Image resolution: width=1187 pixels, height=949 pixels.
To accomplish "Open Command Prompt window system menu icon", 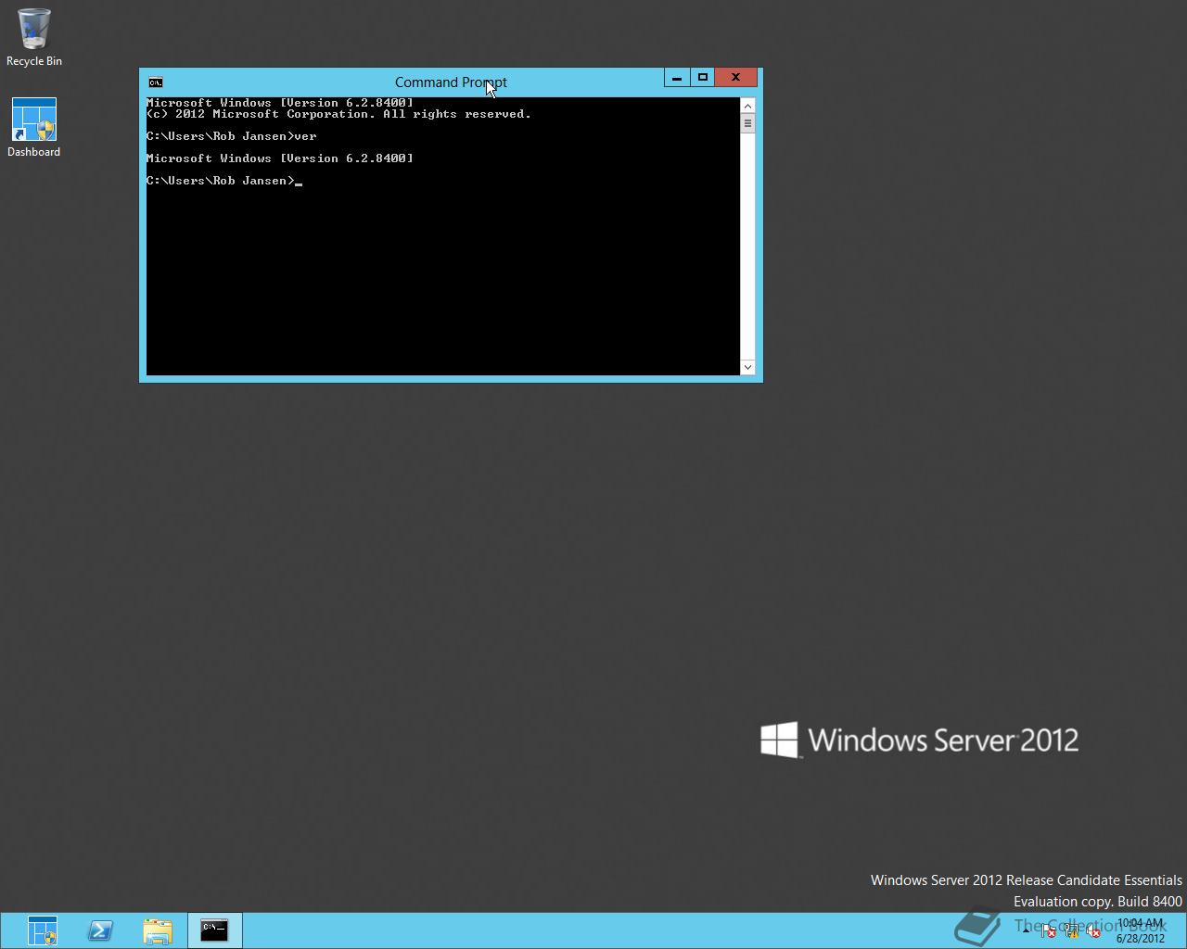I will [156, 82].
